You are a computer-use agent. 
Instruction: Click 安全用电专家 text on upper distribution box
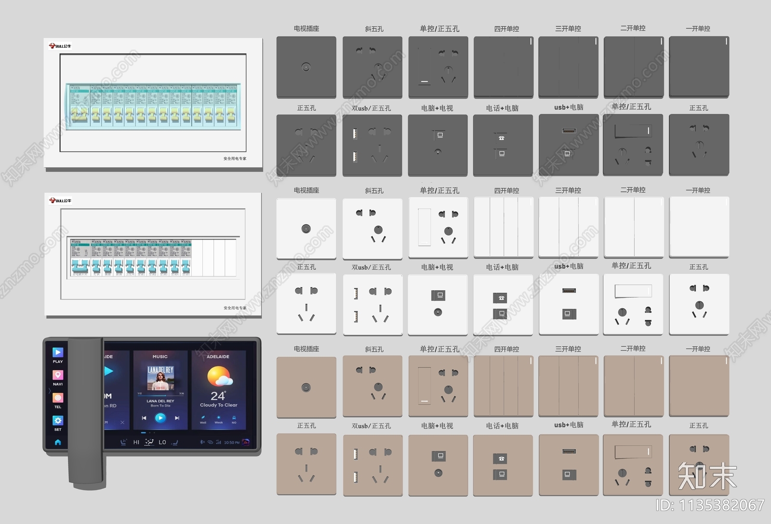(x=235, y=158)
